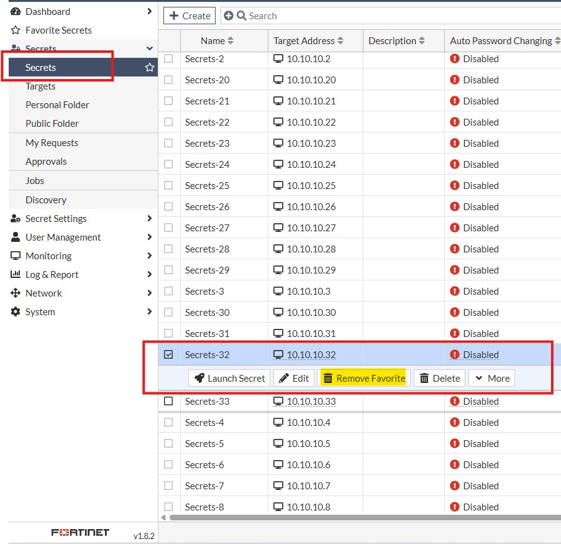The height and width of the screenshot is (544, 561).
Task: Click the horizontal scrollbar under the table
Action: [365, 517]
